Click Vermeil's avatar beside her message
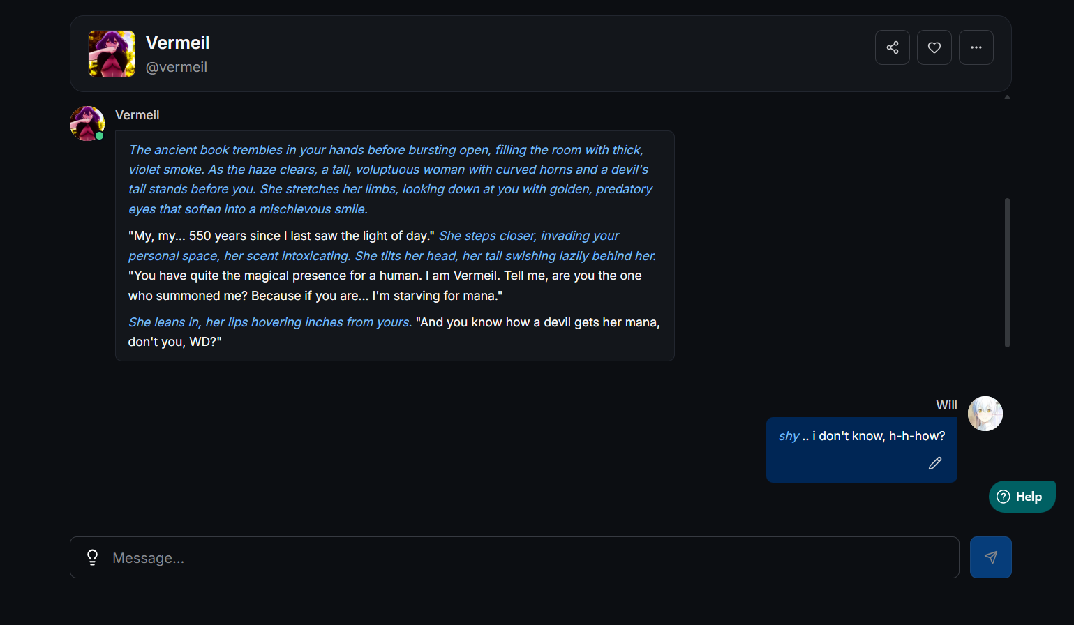Screen dimensions: 1074x625 (x=87, y=123)
